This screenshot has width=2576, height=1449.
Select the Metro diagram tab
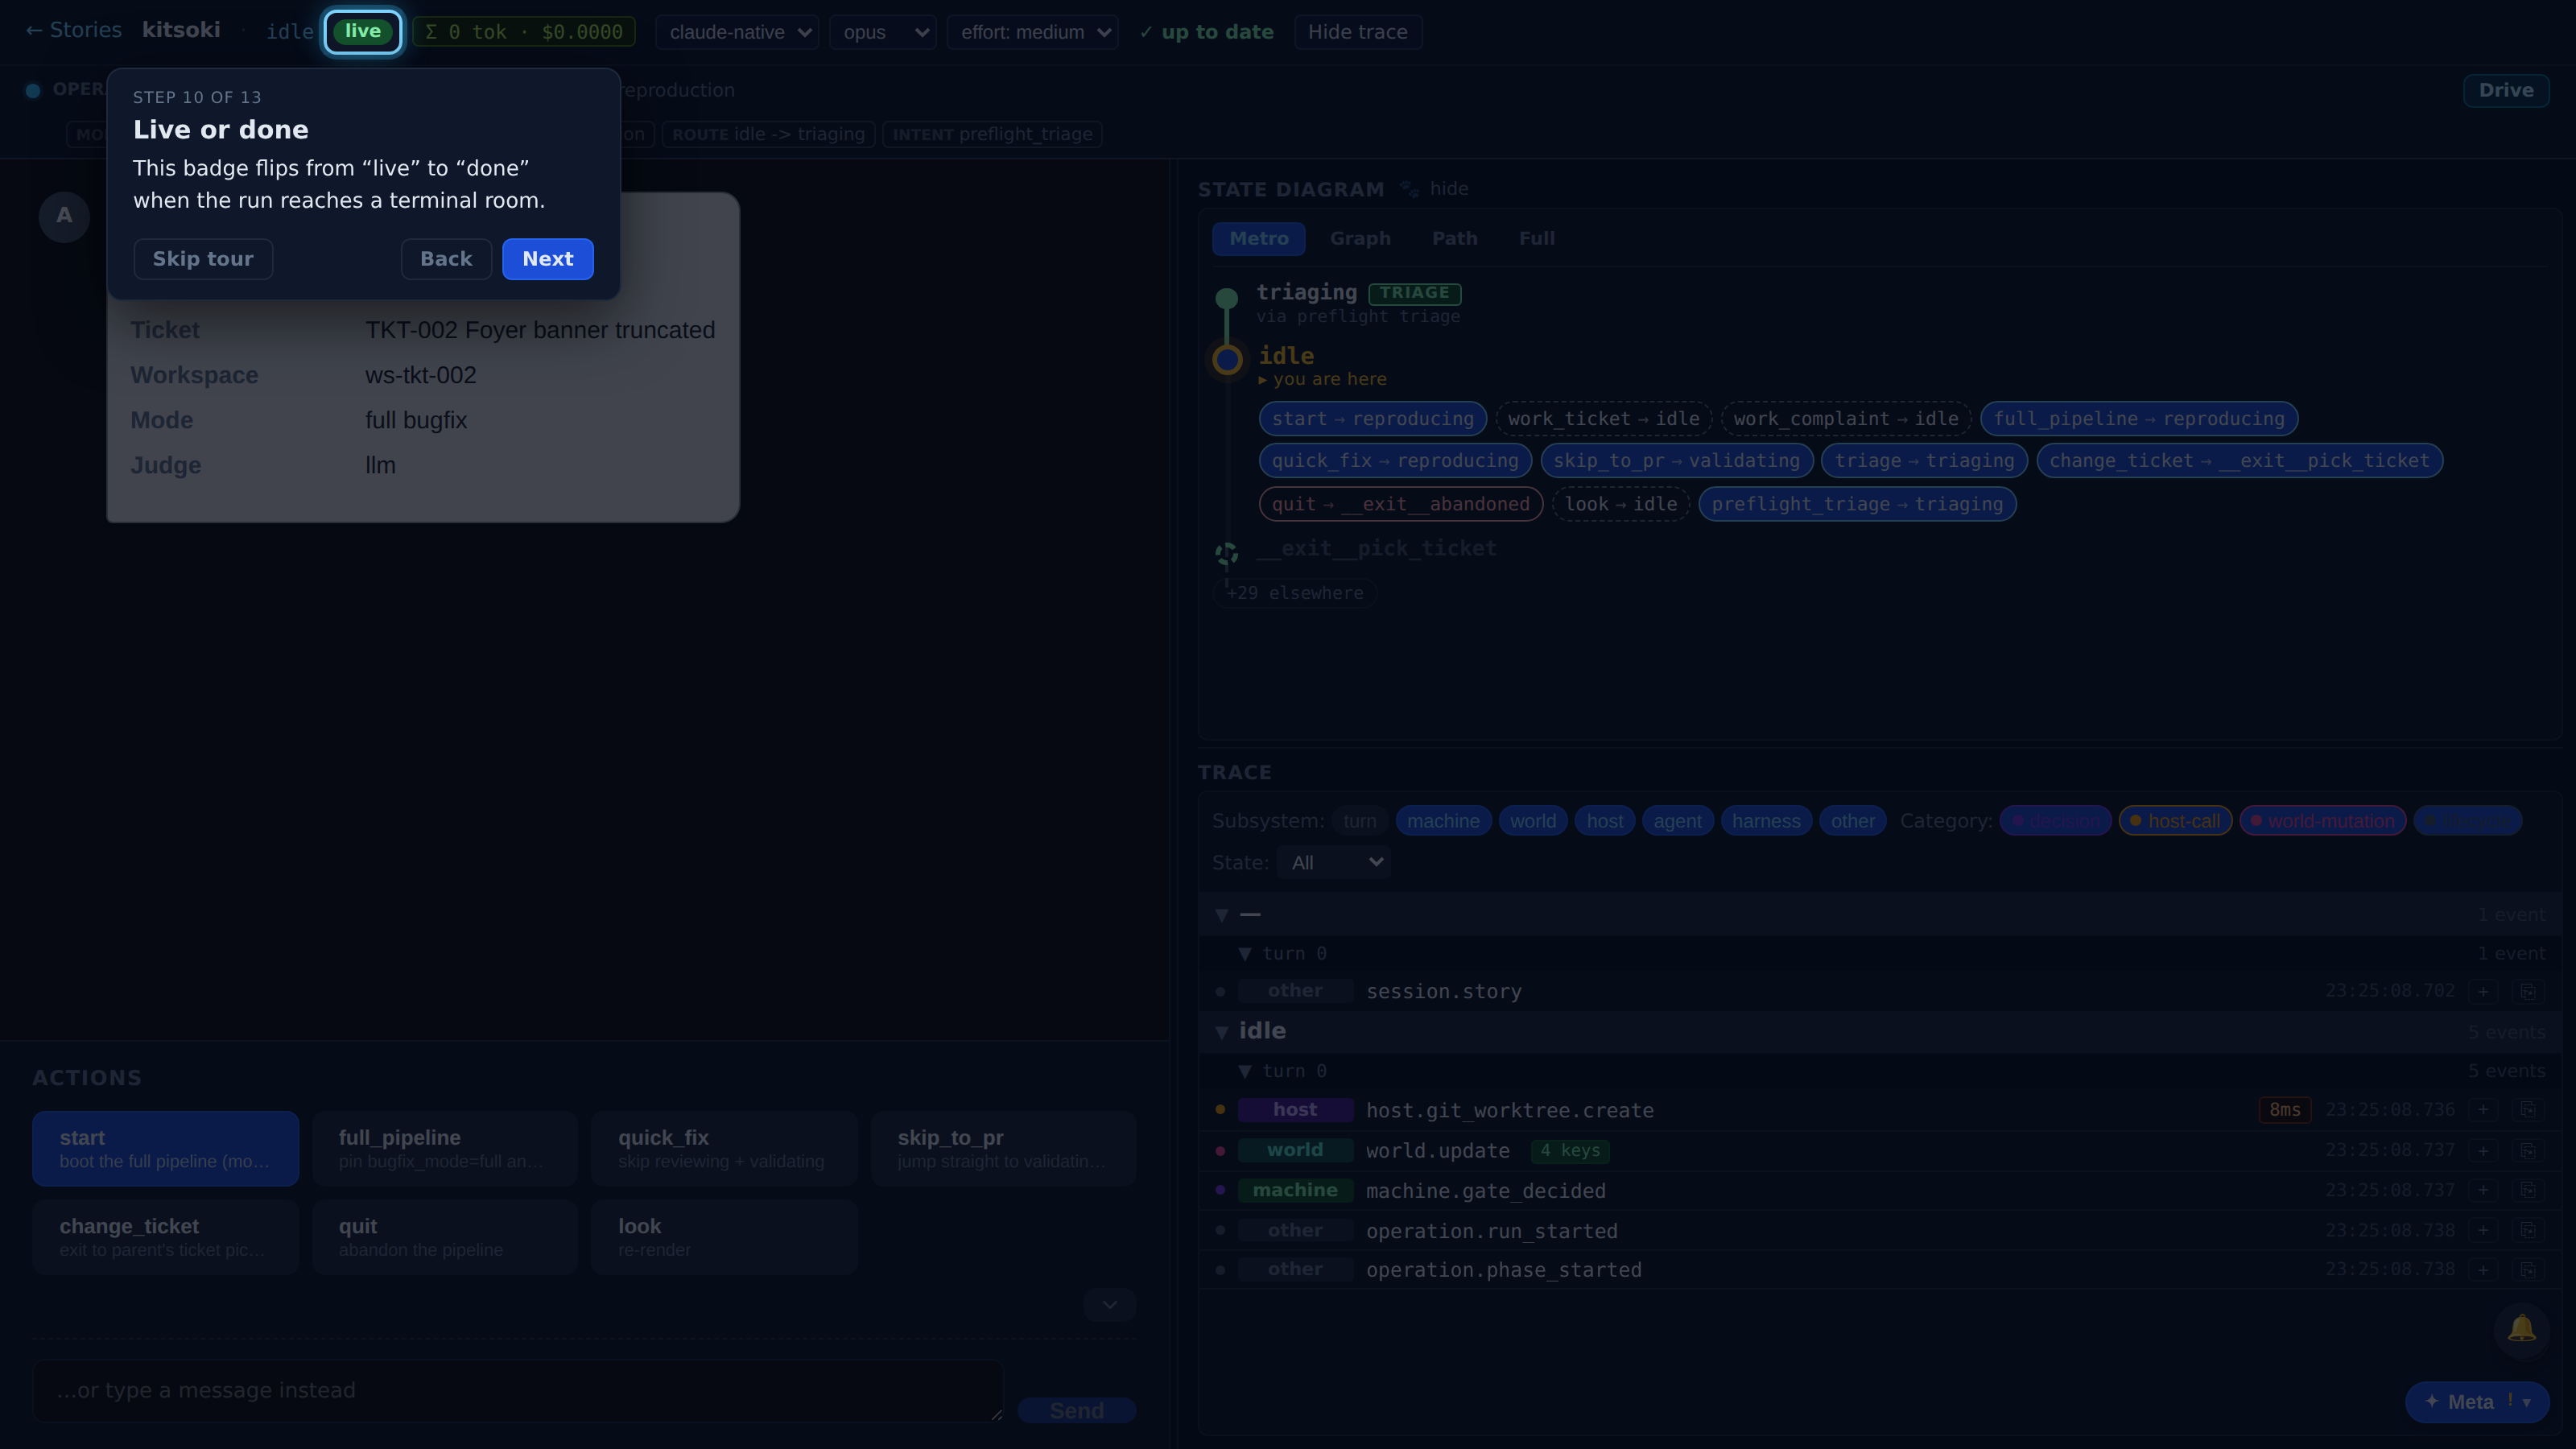[1258, 239]
